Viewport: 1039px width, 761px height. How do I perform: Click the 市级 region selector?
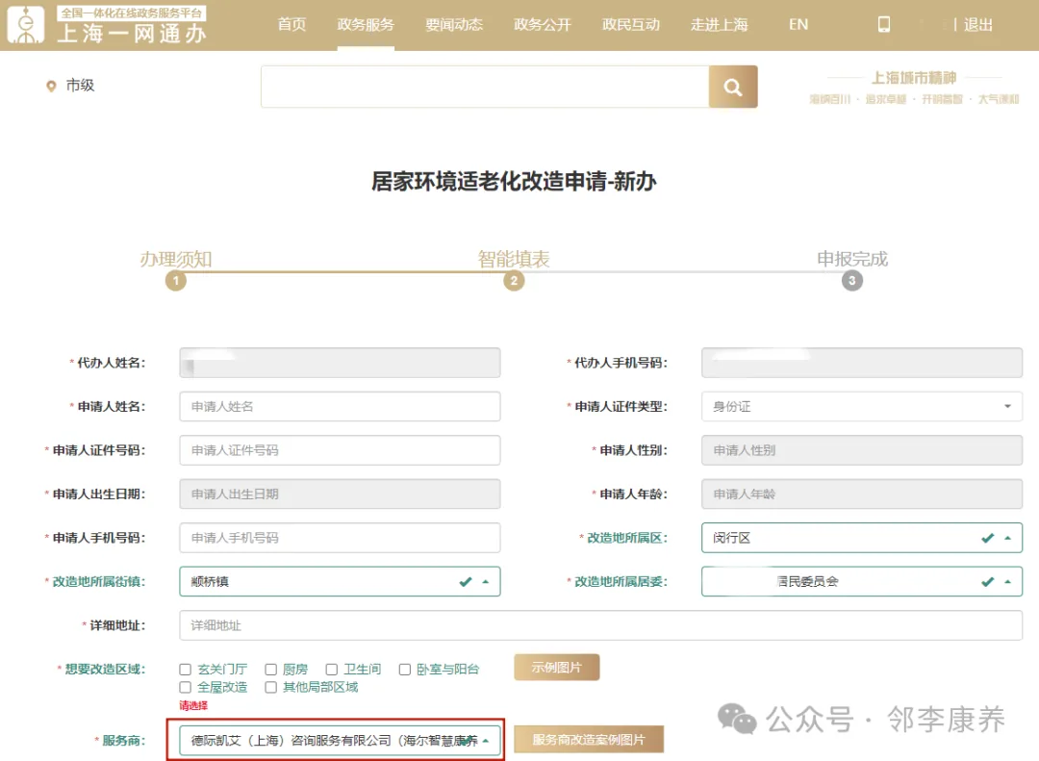pos(80,86)
